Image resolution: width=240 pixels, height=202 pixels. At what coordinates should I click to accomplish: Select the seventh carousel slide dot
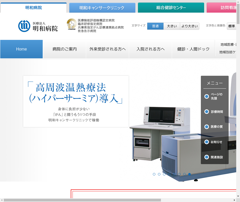coord(184,174)
